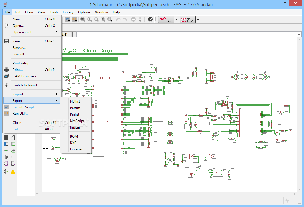The width and height of the screenshot is (304, 207).
Task: Choose Save from File menu
Action: tap(32, 41)
